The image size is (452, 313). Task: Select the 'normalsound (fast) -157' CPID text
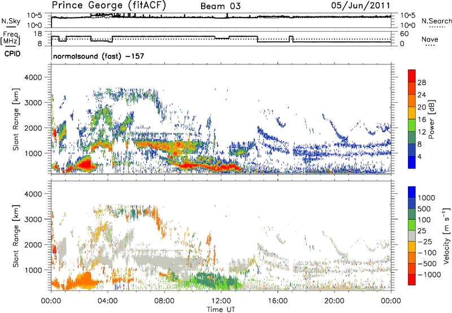(x=98, y=56)
